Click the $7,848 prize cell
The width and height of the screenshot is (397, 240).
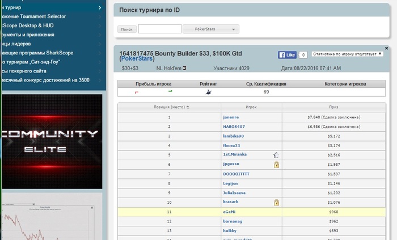point(333,117)
